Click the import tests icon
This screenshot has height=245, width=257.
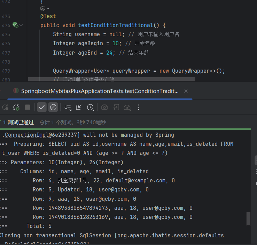coord(116,108)
